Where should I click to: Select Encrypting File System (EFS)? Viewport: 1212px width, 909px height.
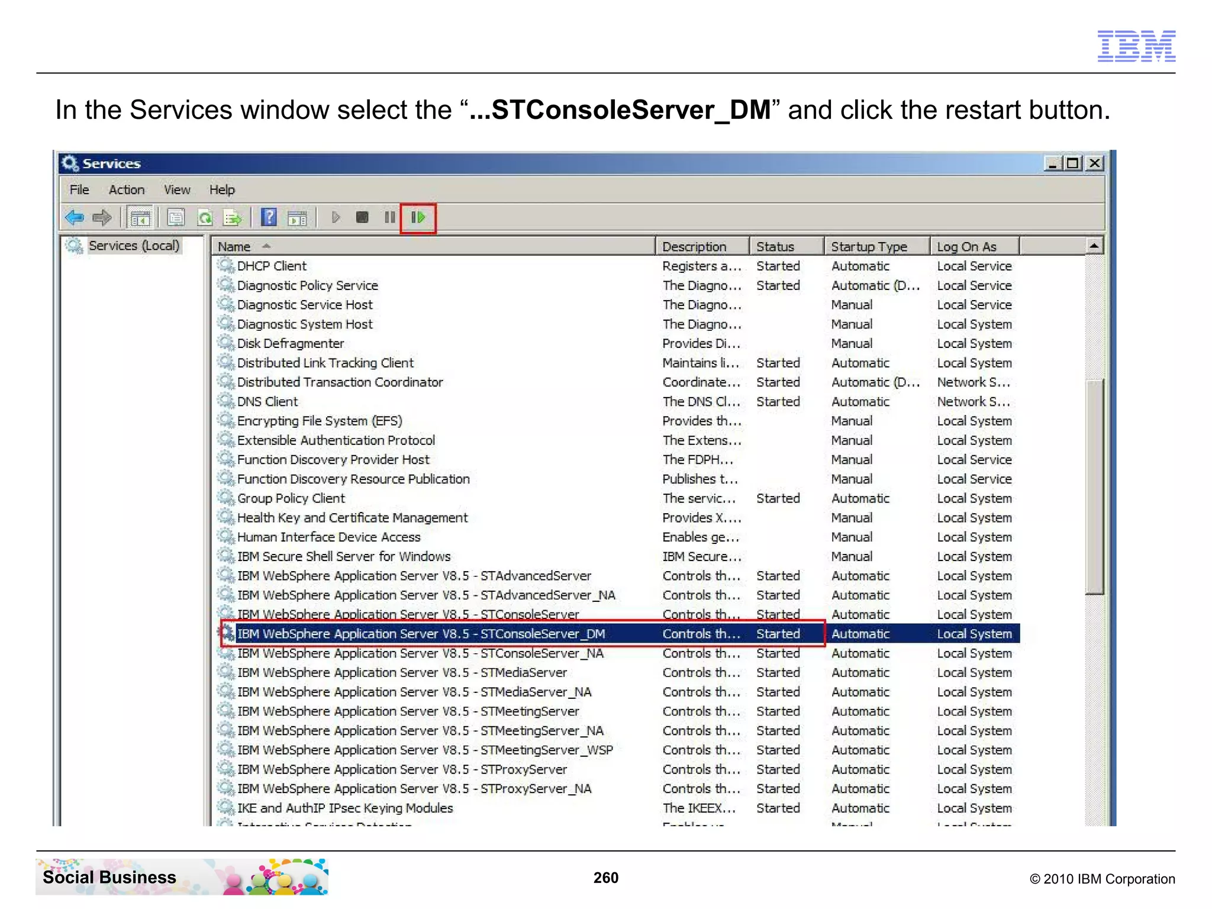point(617,421)
